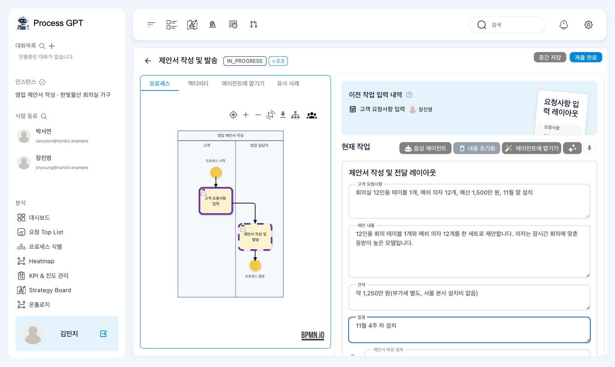The width and height of the screenshot is (615, 367).
Task: Select the 고객 요청사항 입력 task node
Action: [x=216, y=201]
